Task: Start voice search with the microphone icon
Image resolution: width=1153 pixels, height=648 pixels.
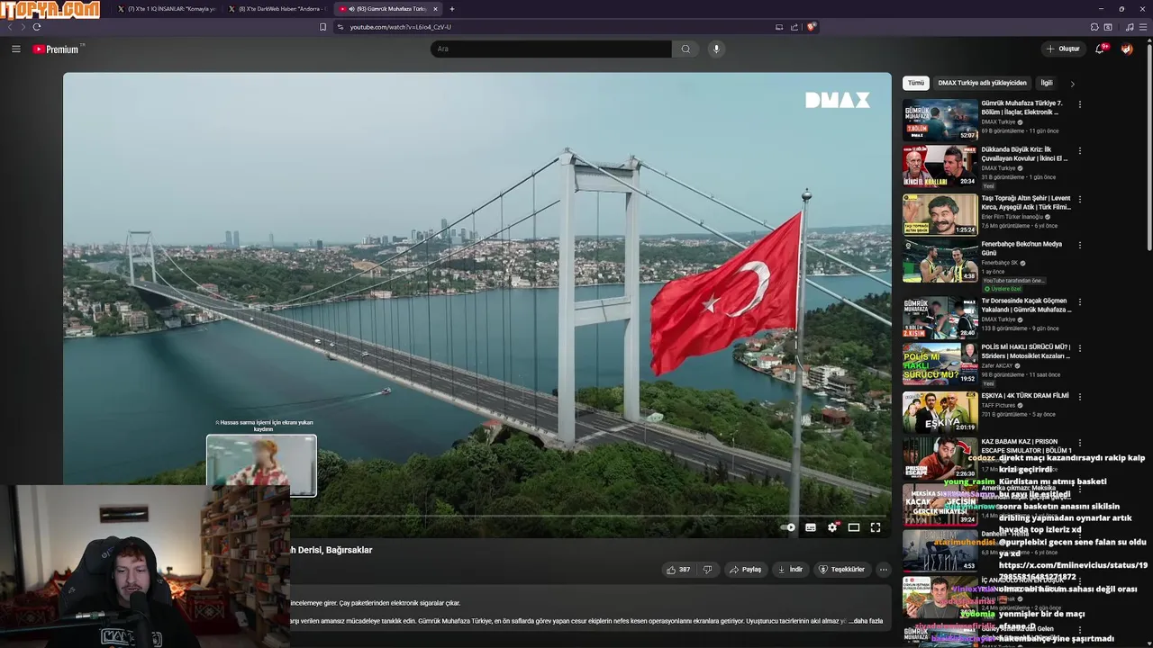Action: pos(716,49)
